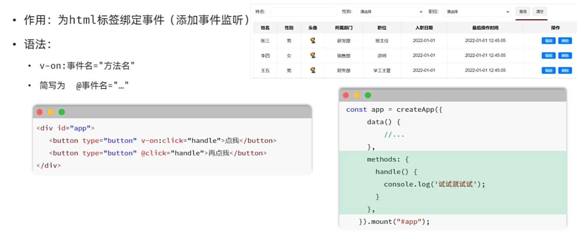Click the 清空 button

click(540, 12)
